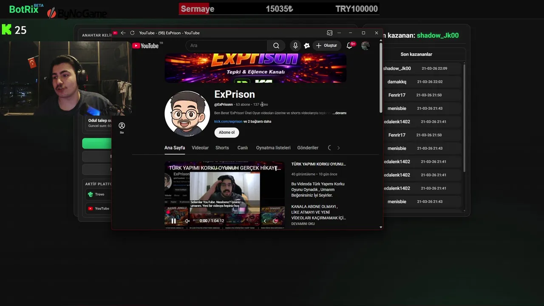Click the scroll down arrow of YouTube page
This screenshot has width=544, height=306.
380,227
